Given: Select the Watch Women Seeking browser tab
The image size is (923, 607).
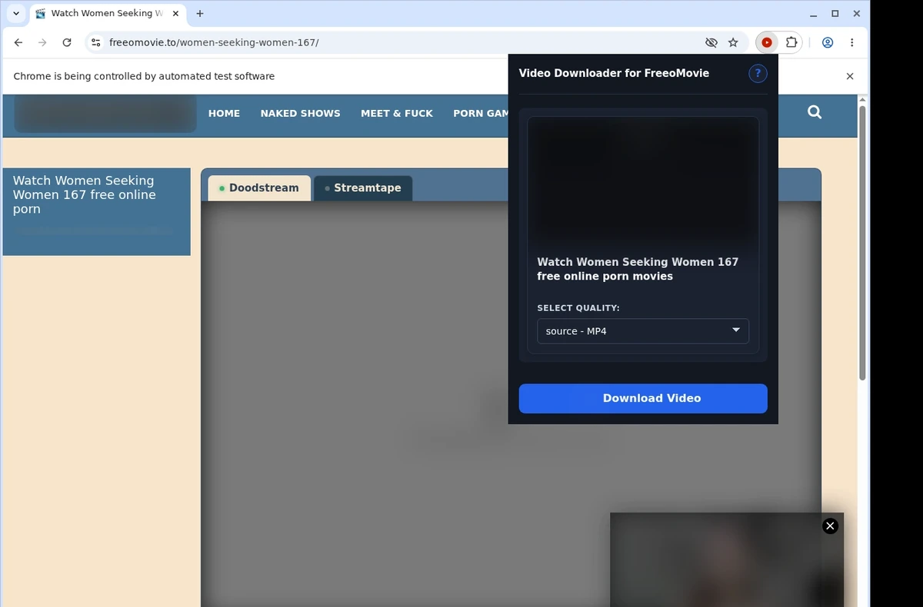Looking at the screenshot, I should [107, 14].
